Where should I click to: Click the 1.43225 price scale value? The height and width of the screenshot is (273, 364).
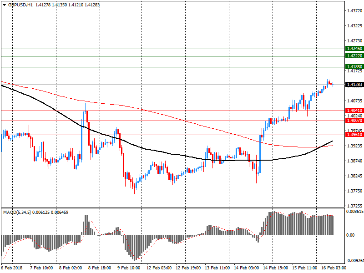click(x=355, y=26)
